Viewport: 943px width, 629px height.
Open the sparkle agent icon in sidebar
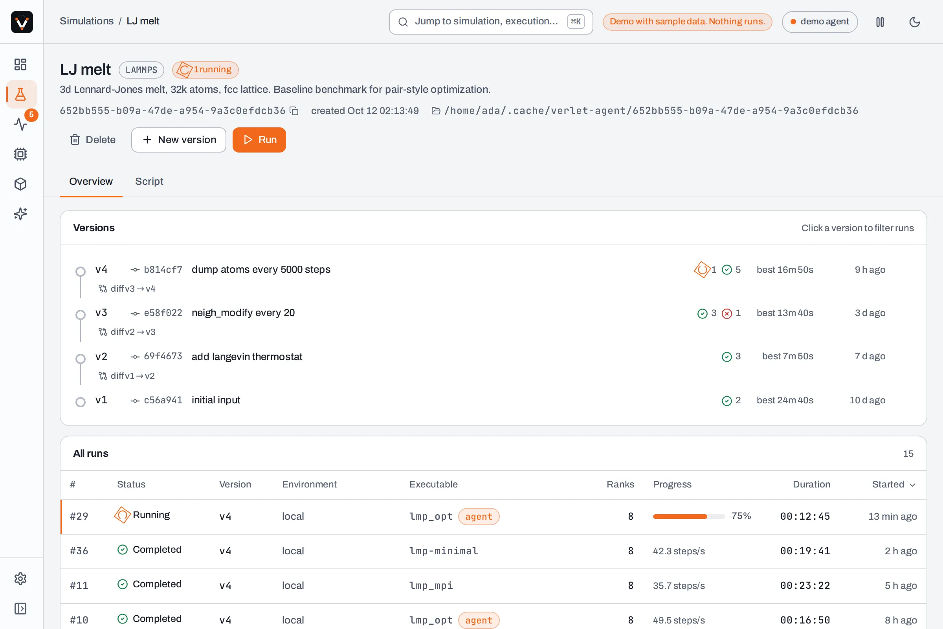20,214
